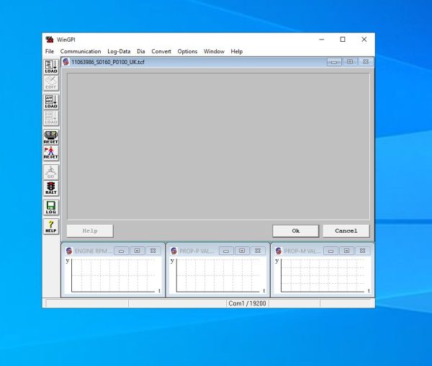Click the EDIT toolbar icon
The width and height of the screenshot is (432, 366).
coord(51,83)
